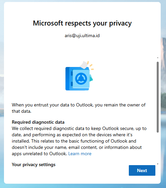Click the teal document behind the safe

[x=91, y=78]
